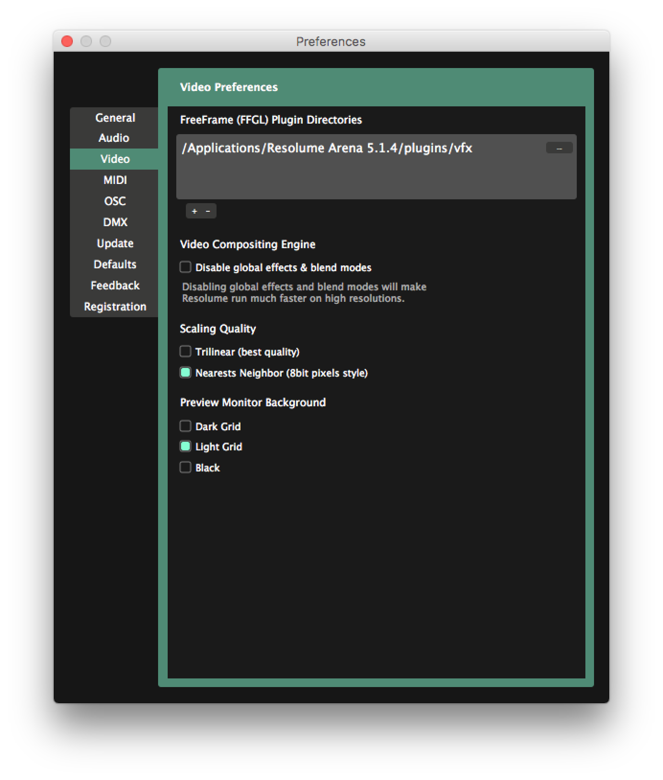Select the Video tab in sidebar
Screen dimensions: 663x780
[x=115, y=159]
